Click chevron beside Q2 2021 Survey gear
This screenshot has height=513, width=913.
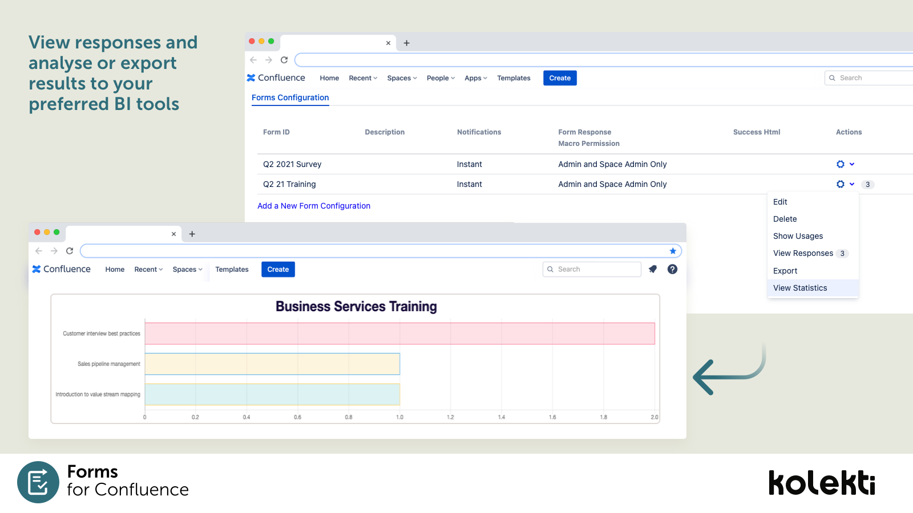pos(852,164)
